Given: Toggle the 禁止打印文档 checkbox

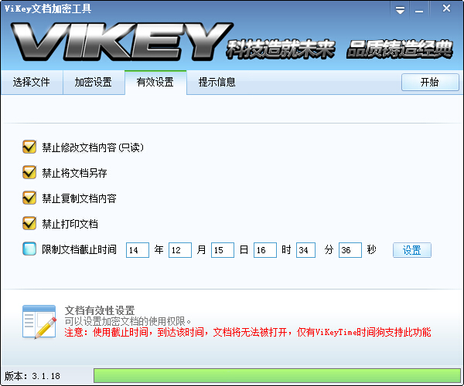Looking at the screenshot, I should click(29, 224).
